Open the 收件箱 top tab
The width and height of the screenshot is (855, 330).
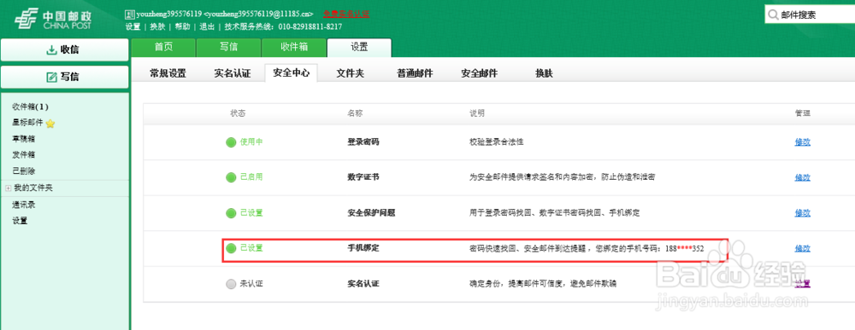click(294, 47)
